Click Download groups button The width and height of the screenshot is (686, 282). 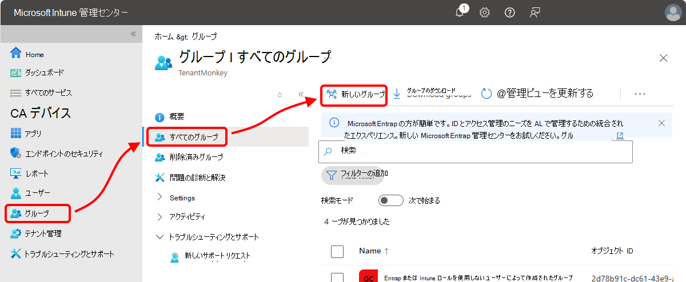point(432,94)
